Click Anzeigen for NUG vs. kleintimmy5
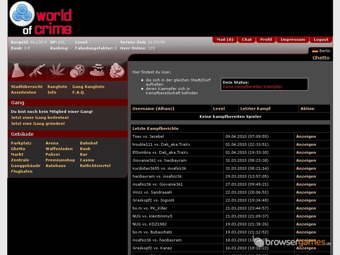The width and height of the screenshot is (340, 255). [306, 216]
